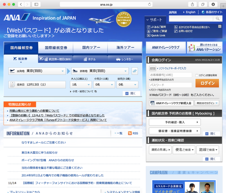Open the Safari share button

coord(192,4)
